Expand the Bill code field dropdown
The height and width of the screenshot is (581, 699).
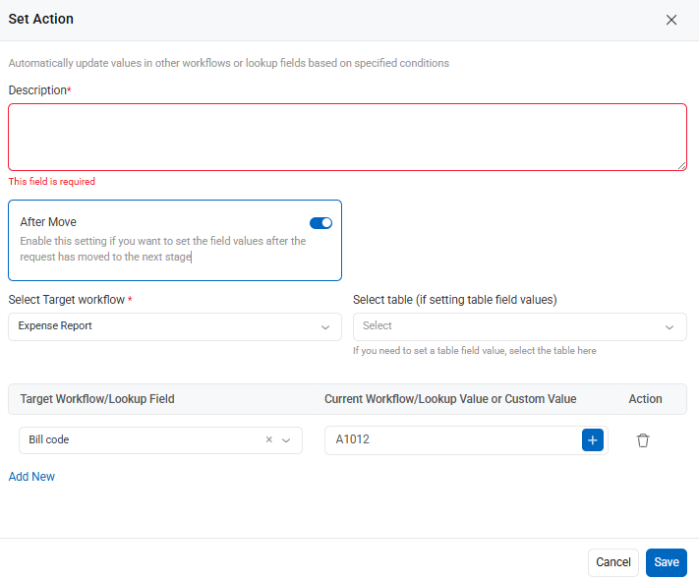pyautogui.click(x=286, y=440)
